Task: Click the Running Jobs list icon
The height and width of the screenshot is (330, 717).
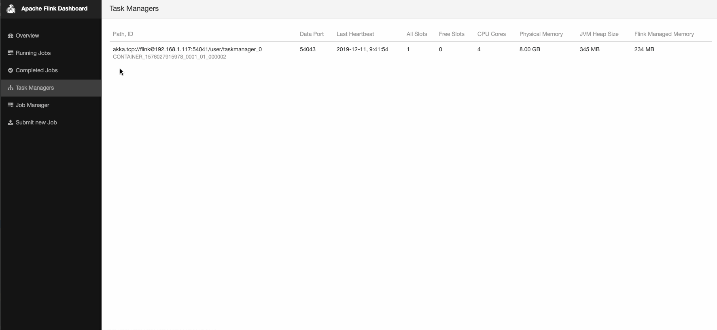Action: click(x=11, y=53)
